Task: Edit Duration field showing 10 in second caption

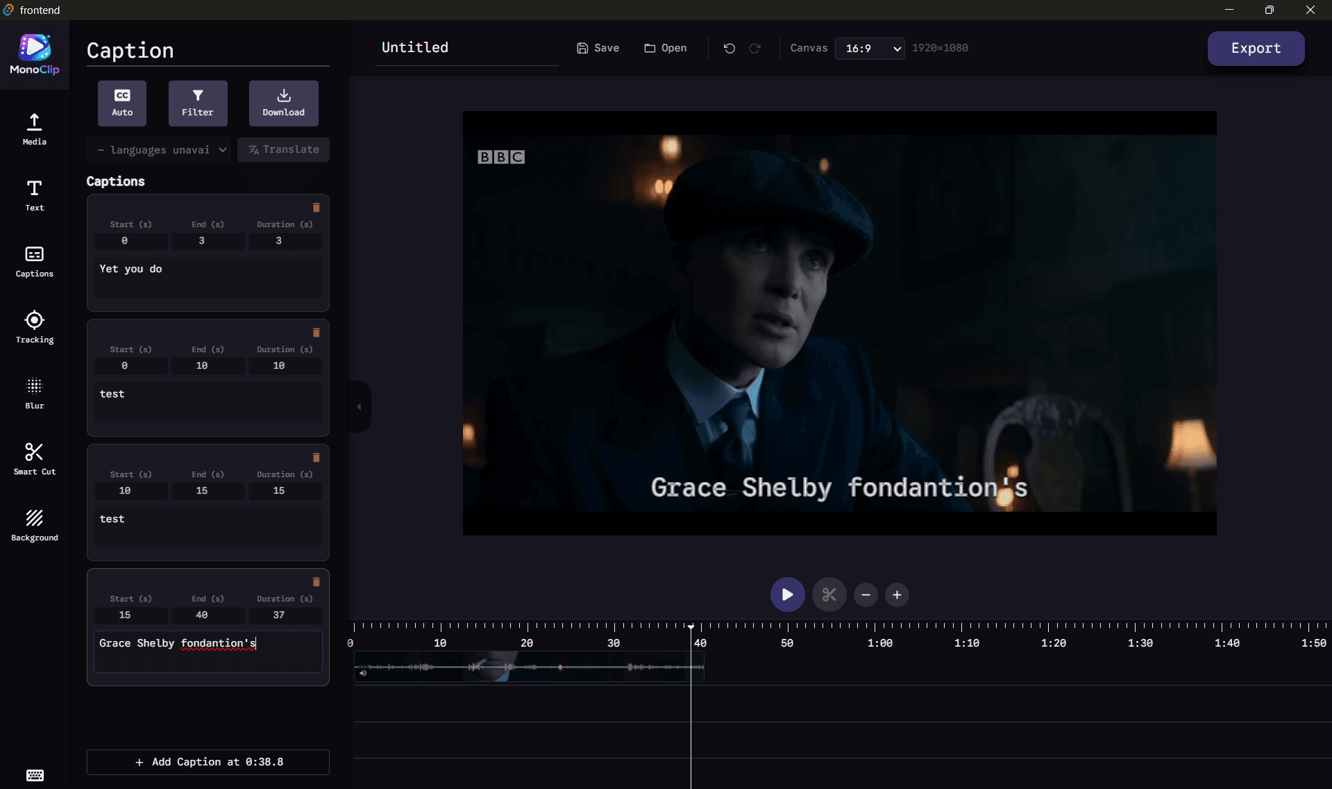Action: (x=285, y=366)
